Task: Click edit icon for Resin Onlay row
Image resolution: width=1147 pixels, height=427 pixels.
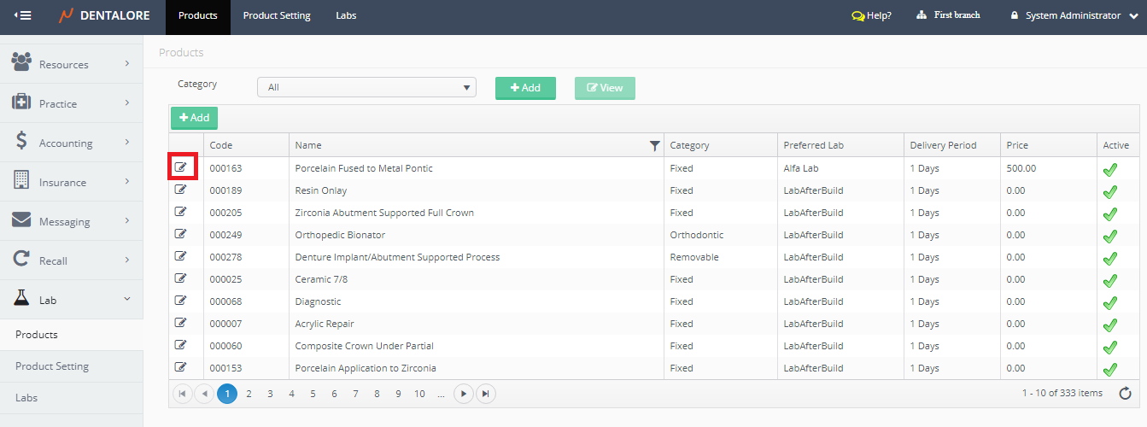Action: [180, 190]
